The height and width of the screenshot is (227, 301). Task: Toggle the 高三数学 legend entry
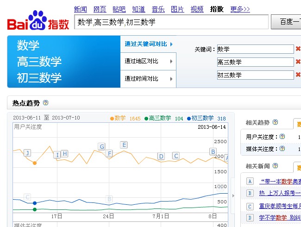(x=159, y=118)
